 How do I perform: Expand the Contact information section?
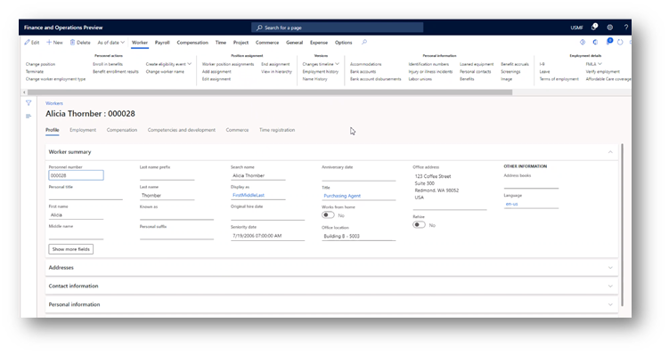click(x=331, y=286)
